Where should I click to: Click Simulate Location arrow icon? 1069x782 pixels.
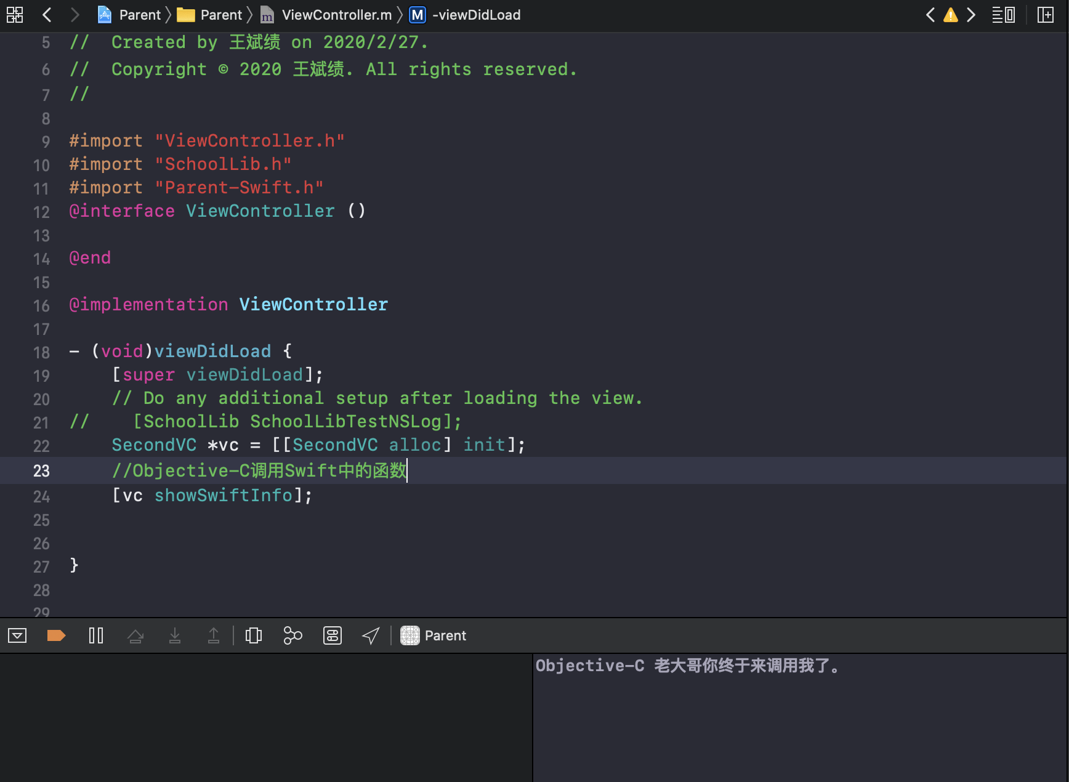[x=371, y=635]
